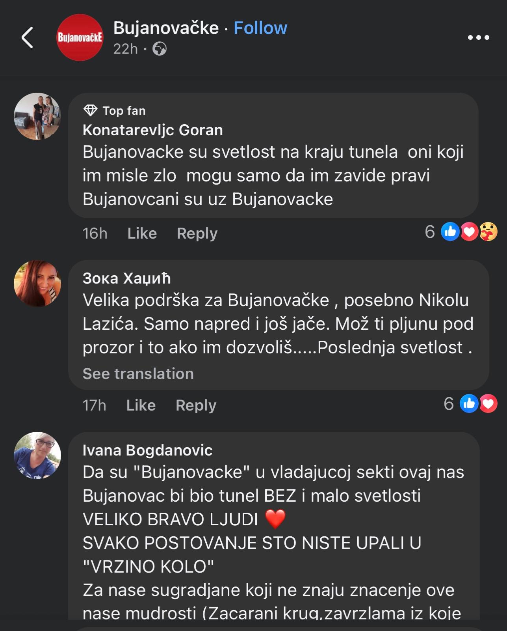Open the care reaction on Goran's comment
The height and width of the screenshot is (631, 507).
[488, 232]
